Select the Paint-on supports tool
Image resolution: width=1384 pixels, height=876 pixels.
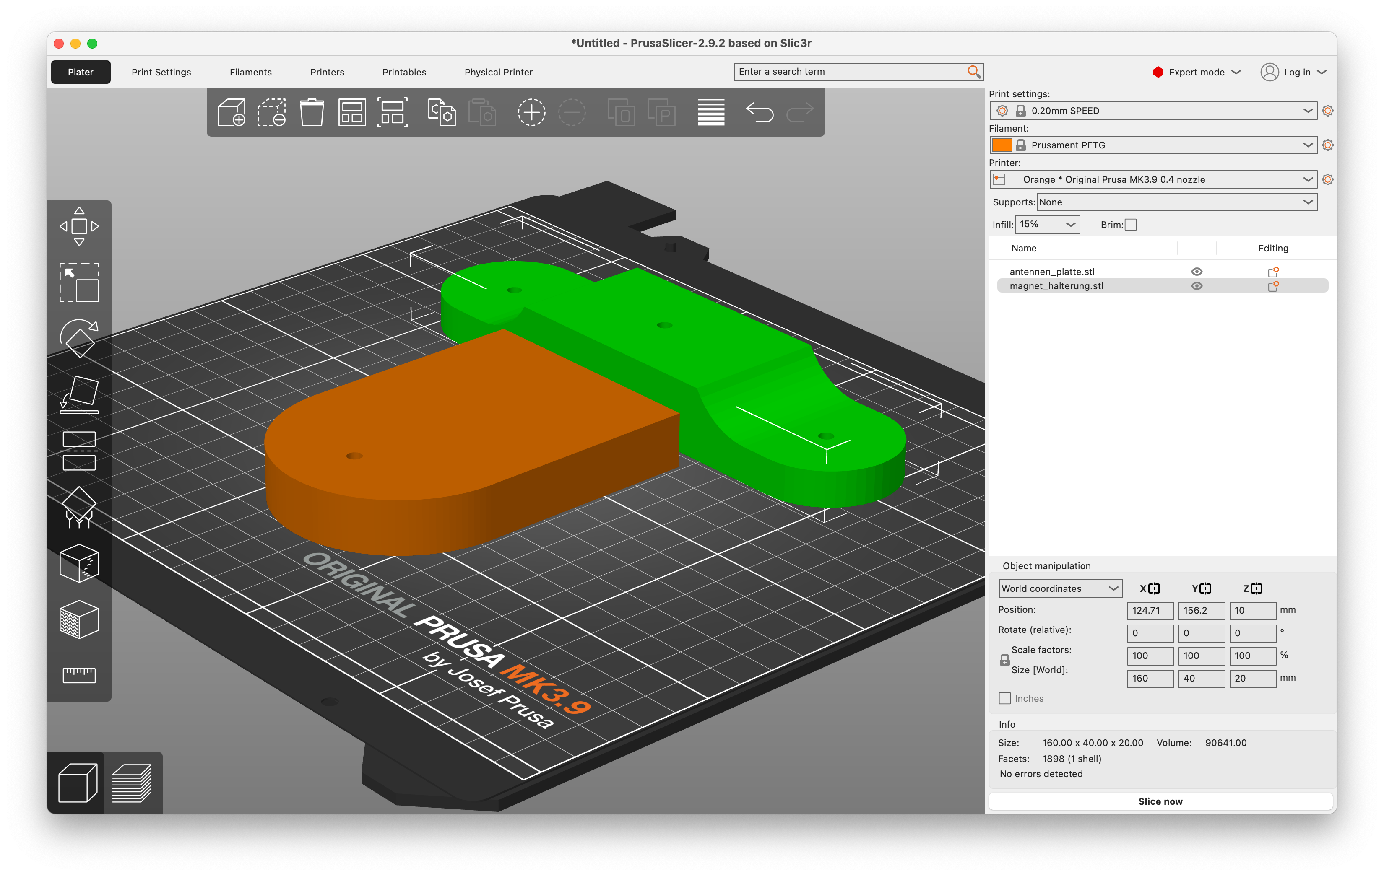(79, 507)
